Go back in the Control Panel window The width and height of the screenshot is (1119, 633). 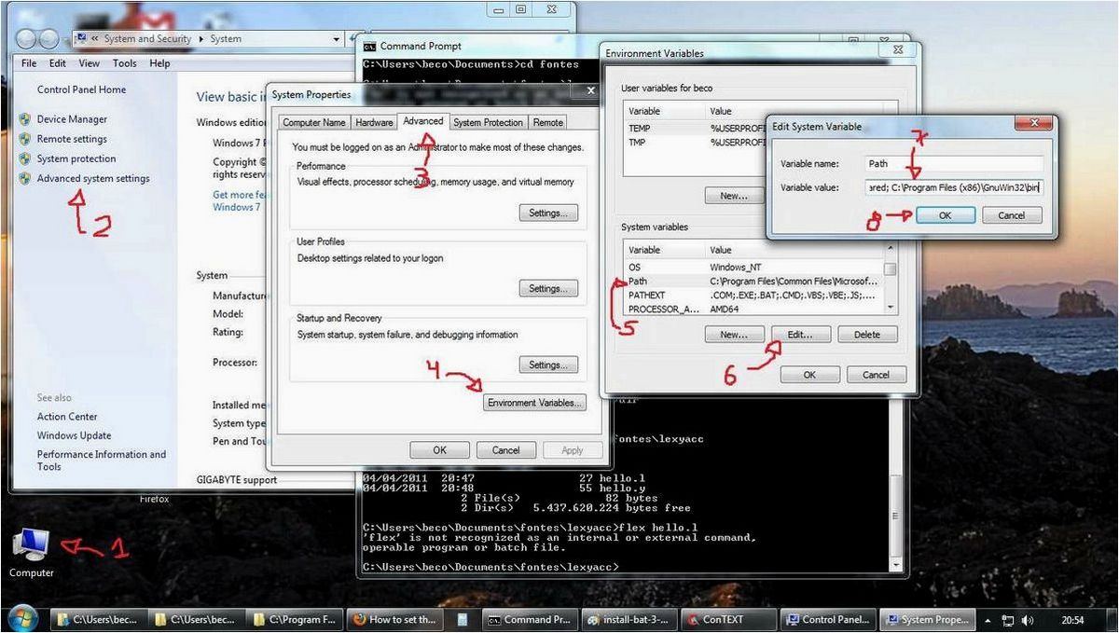coord(27,38)
